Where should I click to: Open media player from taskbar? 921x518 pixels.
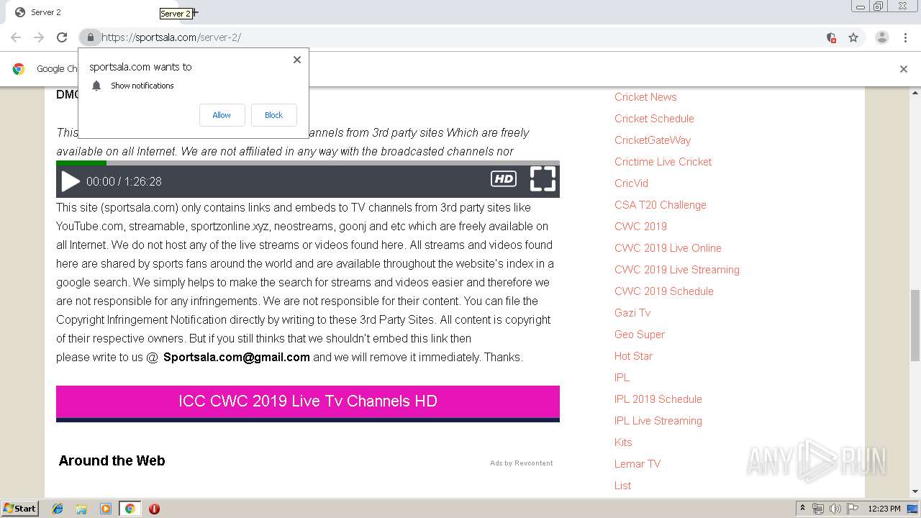point(106,509)
